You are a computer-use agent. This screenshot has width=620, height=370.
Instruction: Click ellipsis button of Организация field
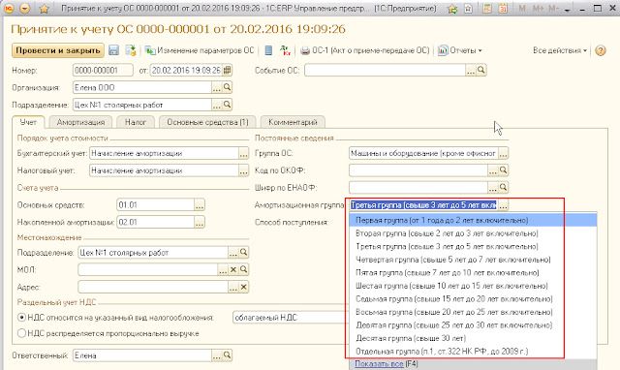click(217, 87)
